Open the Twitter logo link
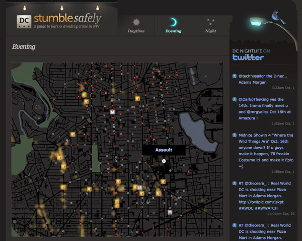 click(x=248, y=57)
